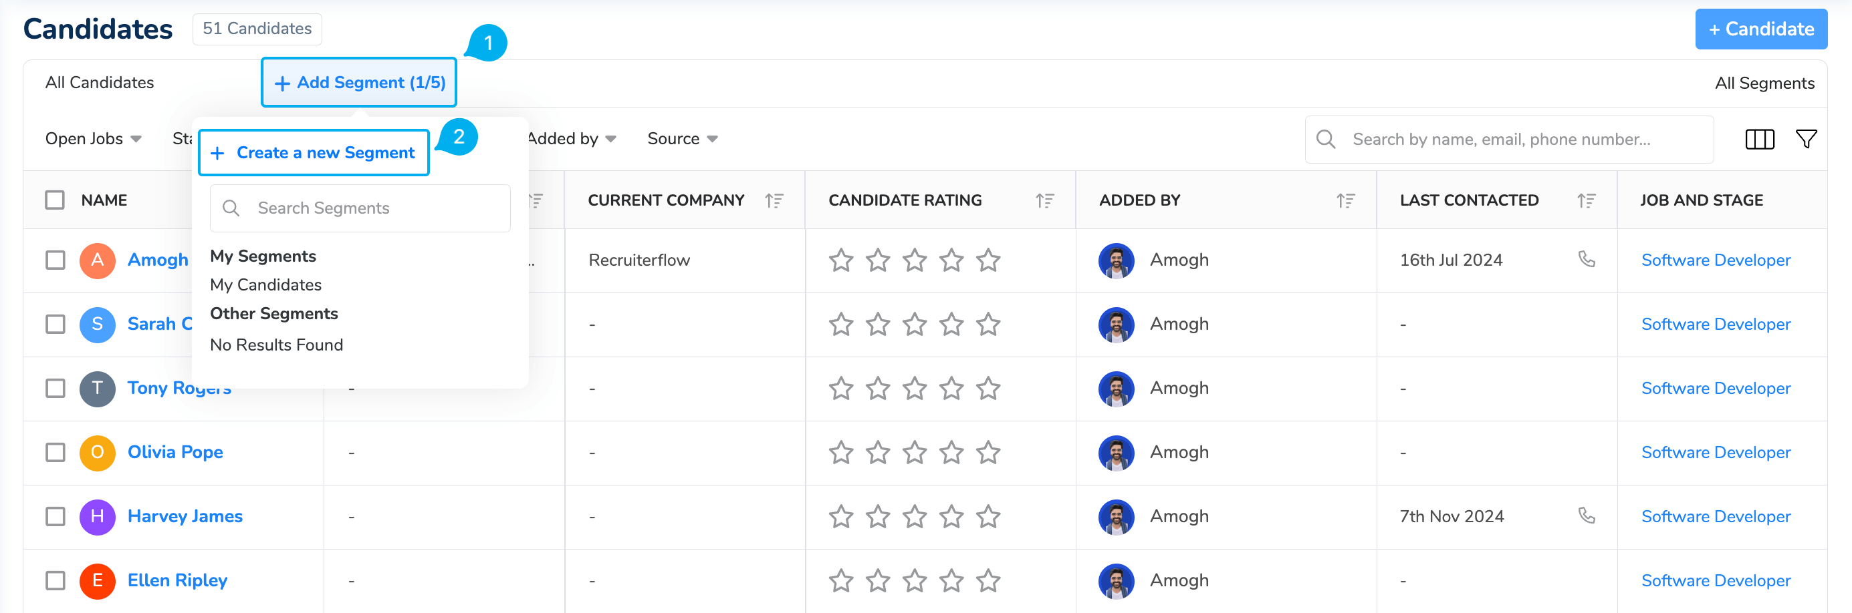The height and width of the screenshot is (613, 1852).
Task: Click the phone icon for 16th Jul 2024
Action: [1586, 259]
